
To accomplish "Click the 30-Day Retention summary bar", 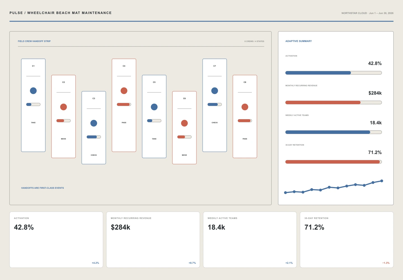I will click(x=334, y=162).
